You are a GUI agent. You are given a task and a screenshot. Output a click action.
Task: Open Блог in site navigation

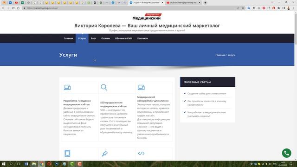pyautogui.click(x=94, y=39)
